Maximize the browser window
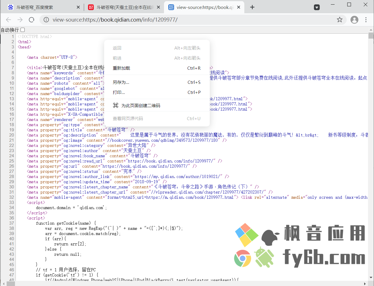374x286 pixels. [349, 5]
